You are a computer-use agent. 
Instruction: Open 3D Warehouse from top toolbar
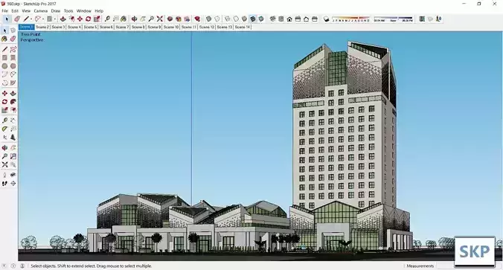170,19
